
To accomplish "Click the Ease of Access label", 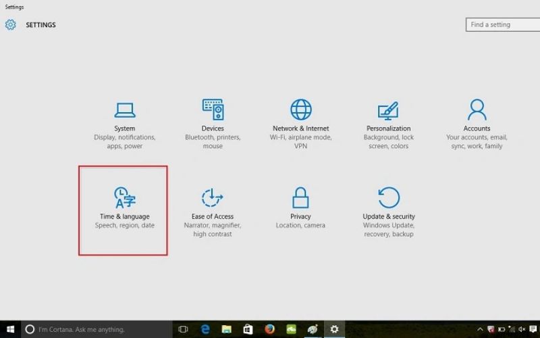I will pos(213,216).
